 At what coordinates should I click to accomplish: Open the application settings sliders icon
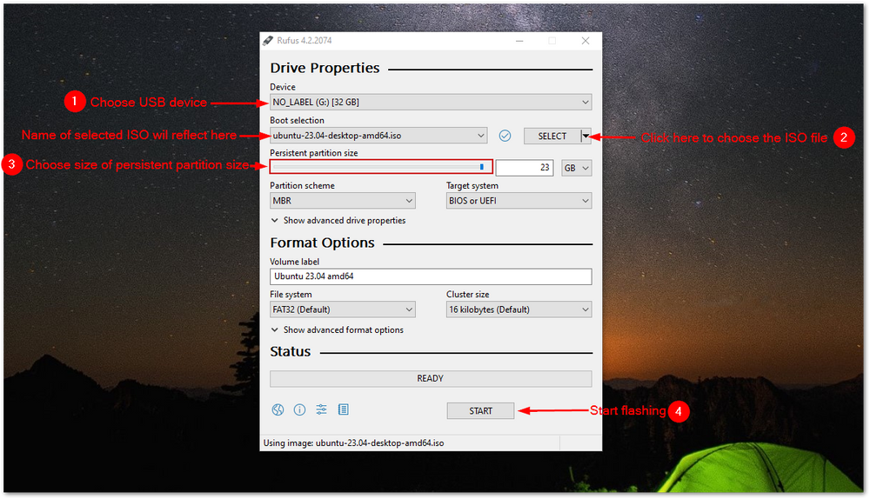(321, 409)
